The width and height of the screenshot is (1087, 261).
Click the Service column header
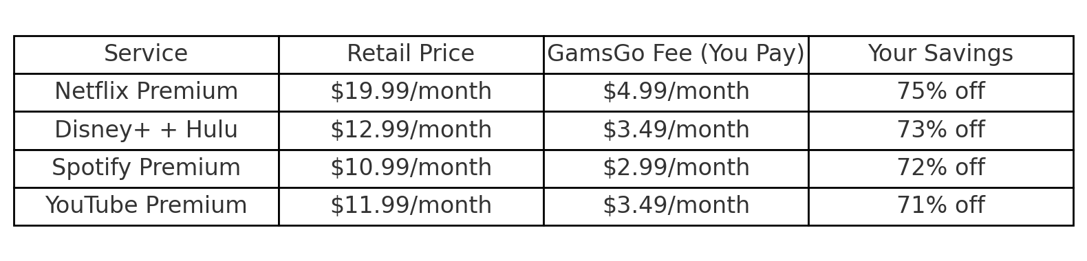pyautogui.click(x=146, y=54)
